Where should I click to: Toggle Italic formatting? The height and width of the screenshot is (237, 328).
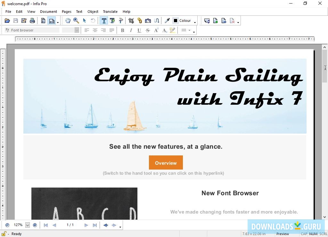pyautogui.click(x=131, y=30)
